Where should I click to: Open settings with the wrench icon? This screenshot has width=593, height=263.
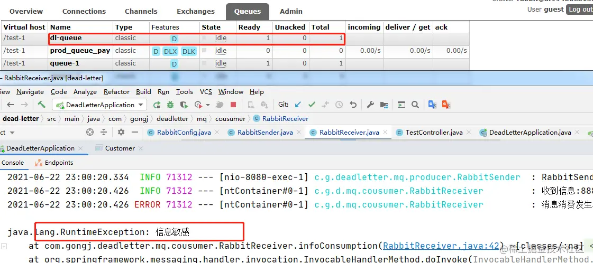tap(370, 105)
